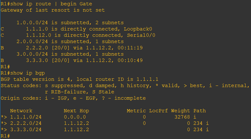Image resolution: width=251 pixels, height=139 pixels.
Task: Click the BGP table version line
Action: (79, 79)
